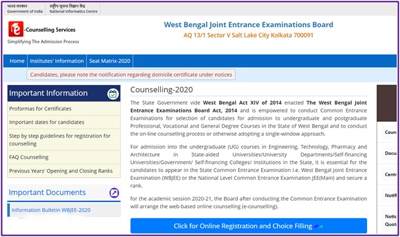Screen dimensions: 400x237
Task: Click the Important Information panel header
Action: [x=64, y=93]
